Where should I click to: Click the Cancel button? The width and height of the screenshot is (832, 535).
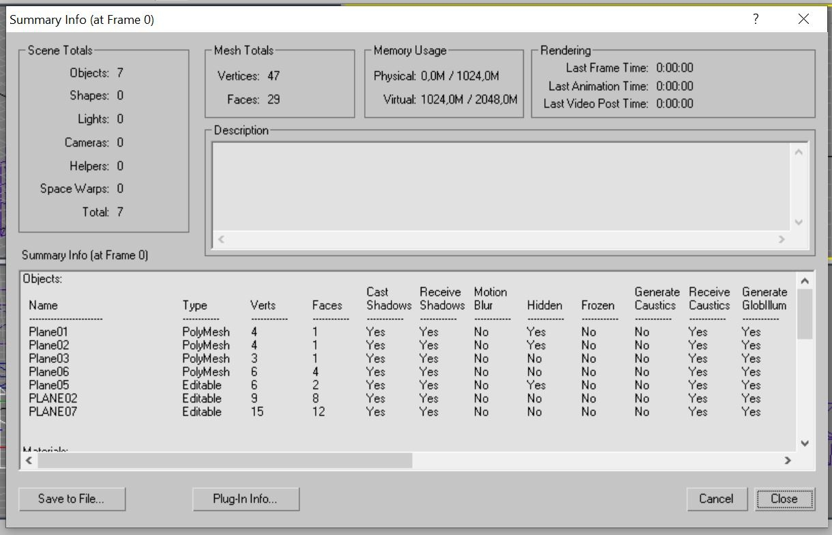716,499
